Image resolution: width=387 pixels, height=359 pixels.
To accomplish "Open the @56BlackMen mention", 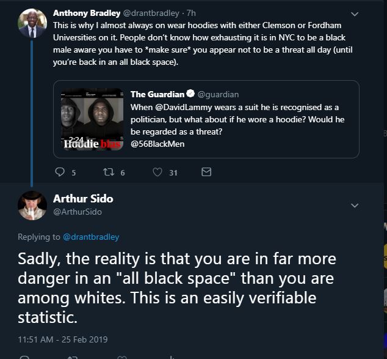I will pos(157,144).
